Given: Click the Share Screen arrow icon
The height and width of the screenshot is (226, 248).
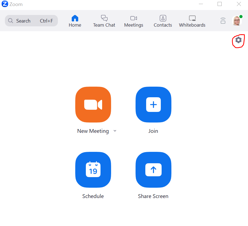Looking at the screenshot, I should click(x=153, y=170).
